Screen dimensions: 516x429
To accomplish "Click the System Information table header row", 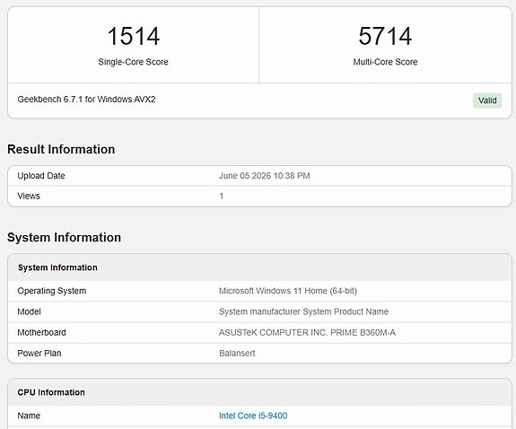I will point(259,267).
